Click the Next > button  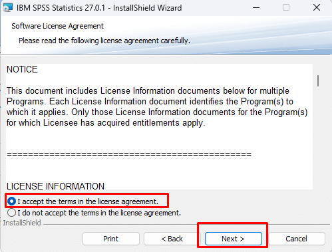(233, 239)
